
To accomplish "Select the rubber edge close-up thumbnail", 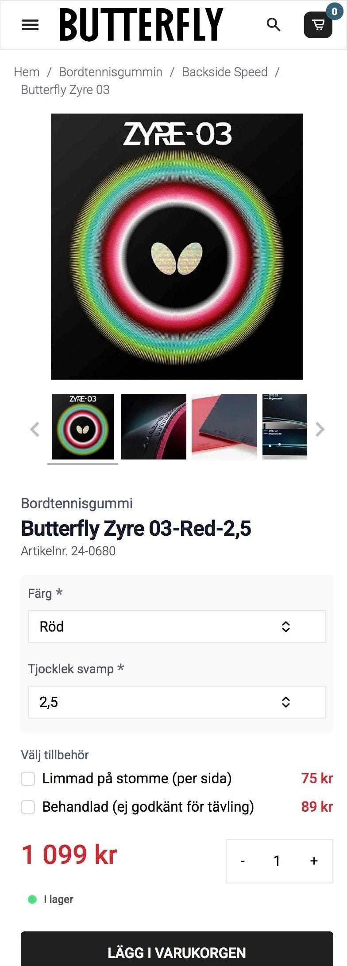I will [x=154, y=426].
